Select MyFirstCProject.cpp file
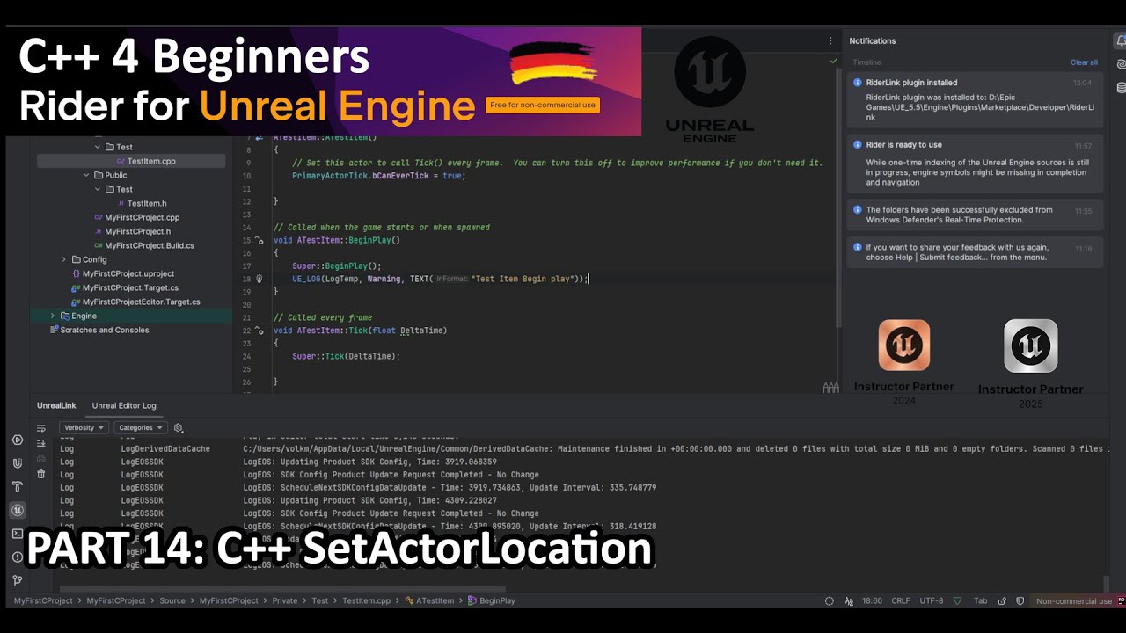 pyautogui.click(x=142, y=217)
